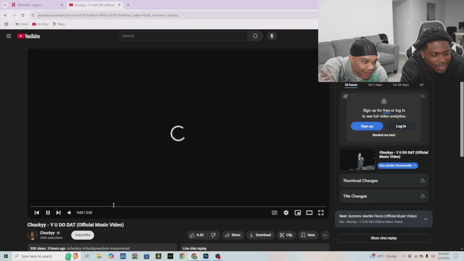The height and width of the screenshot is (261, 464).
Task: Dislike this video
Action: click(213, 235)
